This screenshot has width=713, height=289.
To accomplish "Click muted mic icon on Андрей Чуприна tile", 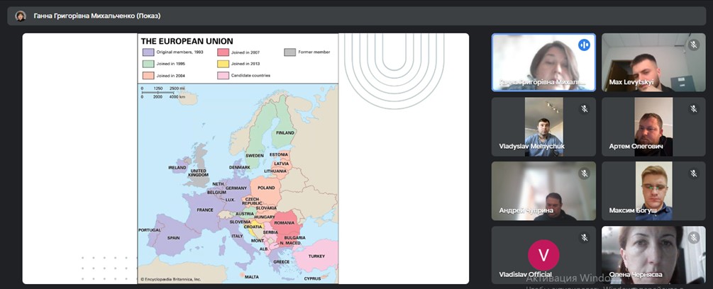I will [x=585, y=174].
